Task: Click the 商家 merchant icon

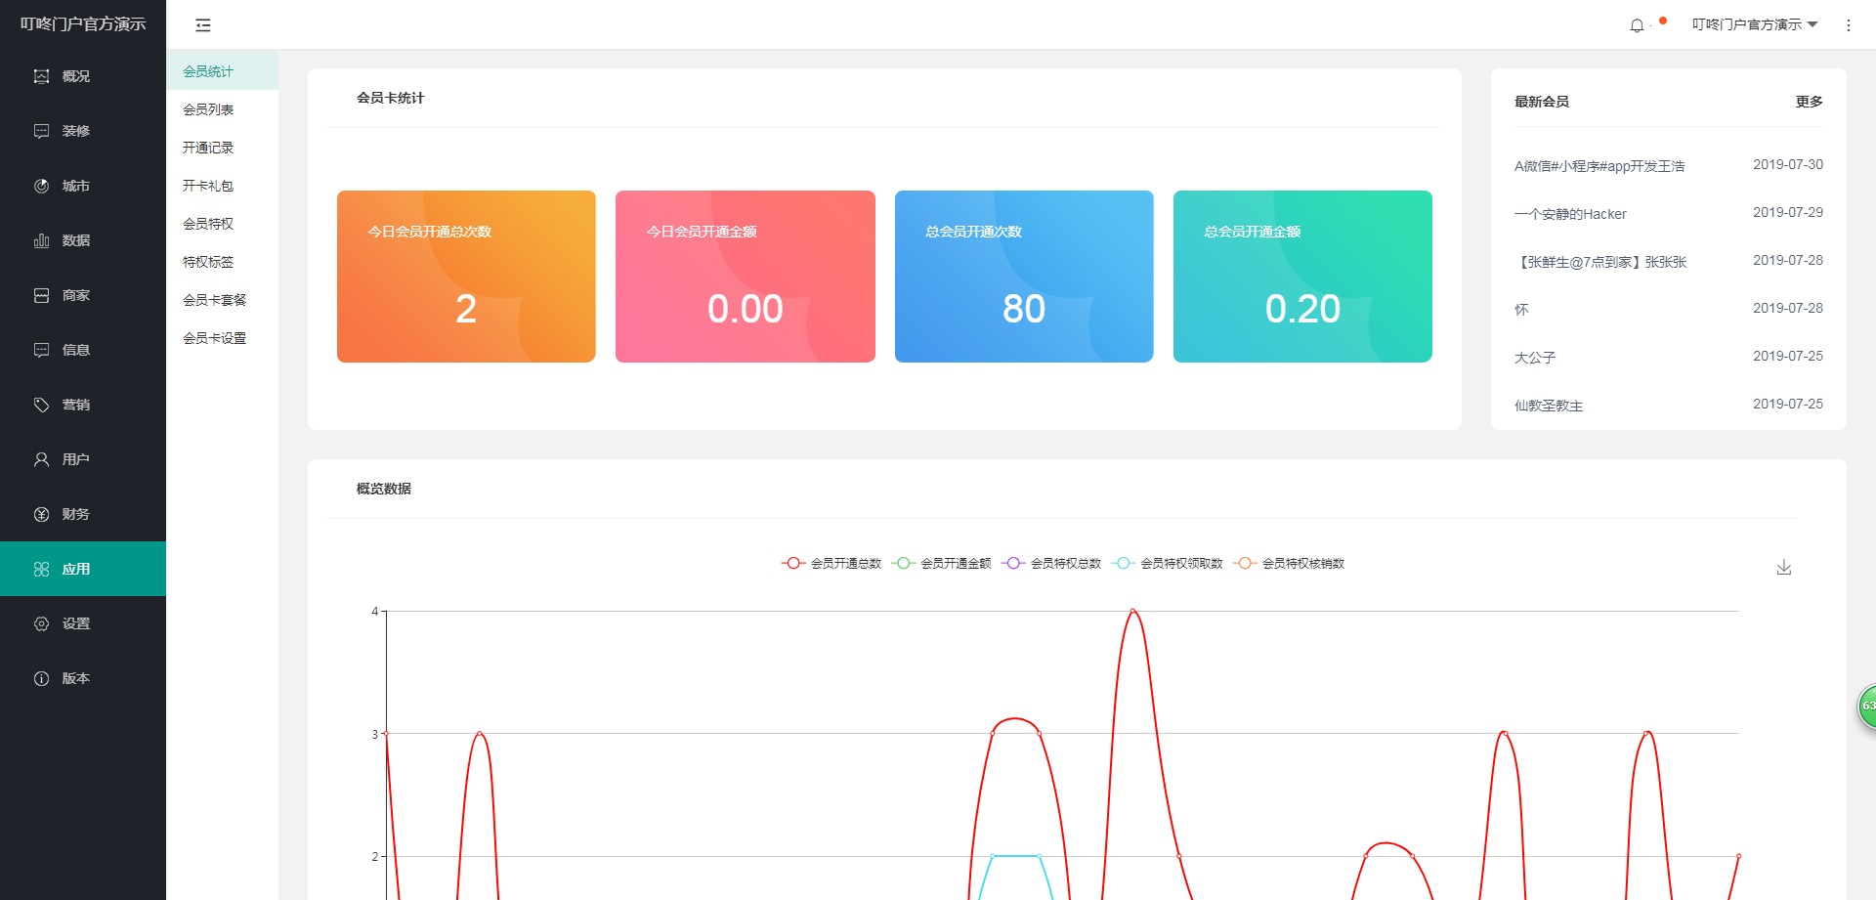Action: [41, 295]
